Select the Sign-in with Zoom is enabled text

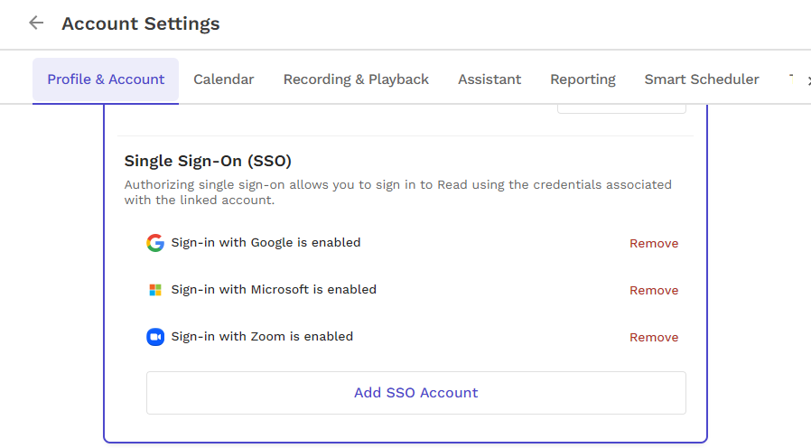(262, 337)
